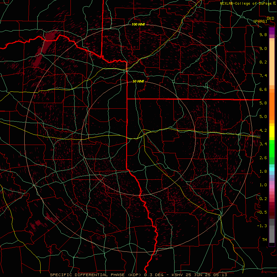Pick the bright green band in color scale
Image resolution: width=277 pixels, height=277 pixels.
[x=272, y=149]
